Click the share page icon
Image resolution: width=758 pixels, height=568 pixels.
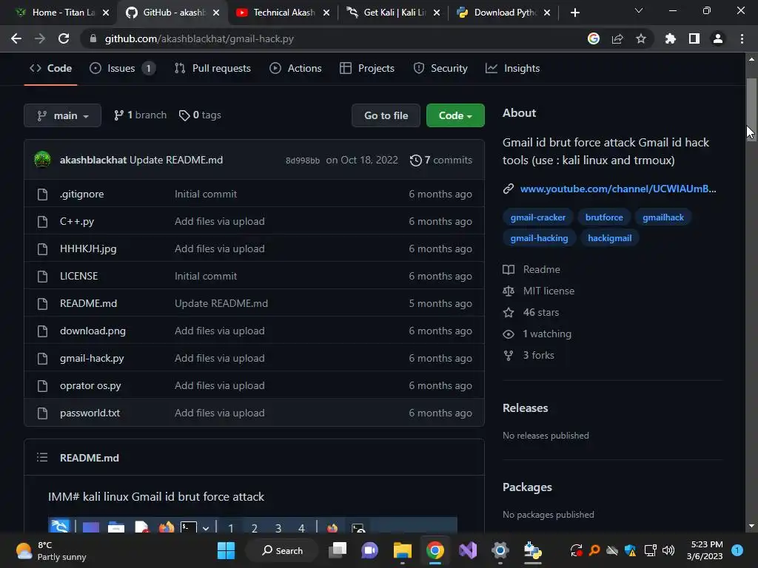[x=617, y=38]
